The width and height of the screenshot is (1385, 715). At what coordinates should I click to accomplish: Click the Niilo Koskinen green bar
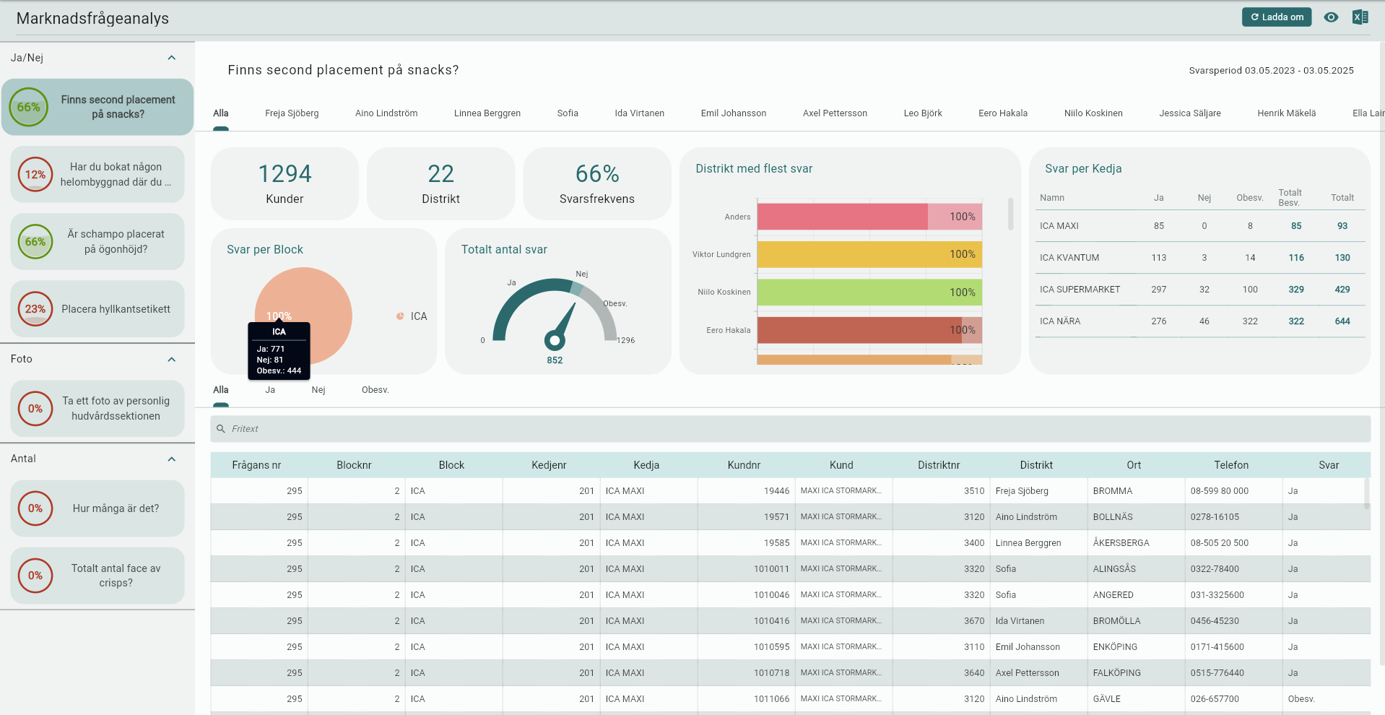point(869,292)
